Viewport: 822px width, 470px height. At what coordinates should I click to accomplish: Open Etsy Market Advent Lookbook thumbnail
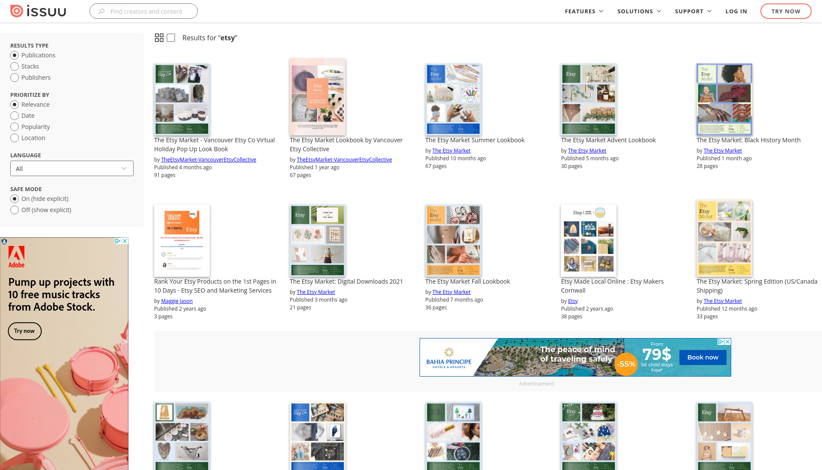589,99
